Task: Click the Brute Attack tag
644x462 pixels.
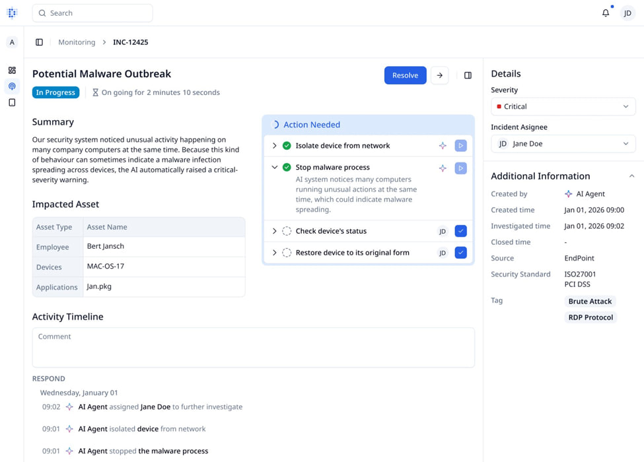Action: click(590, 302)
